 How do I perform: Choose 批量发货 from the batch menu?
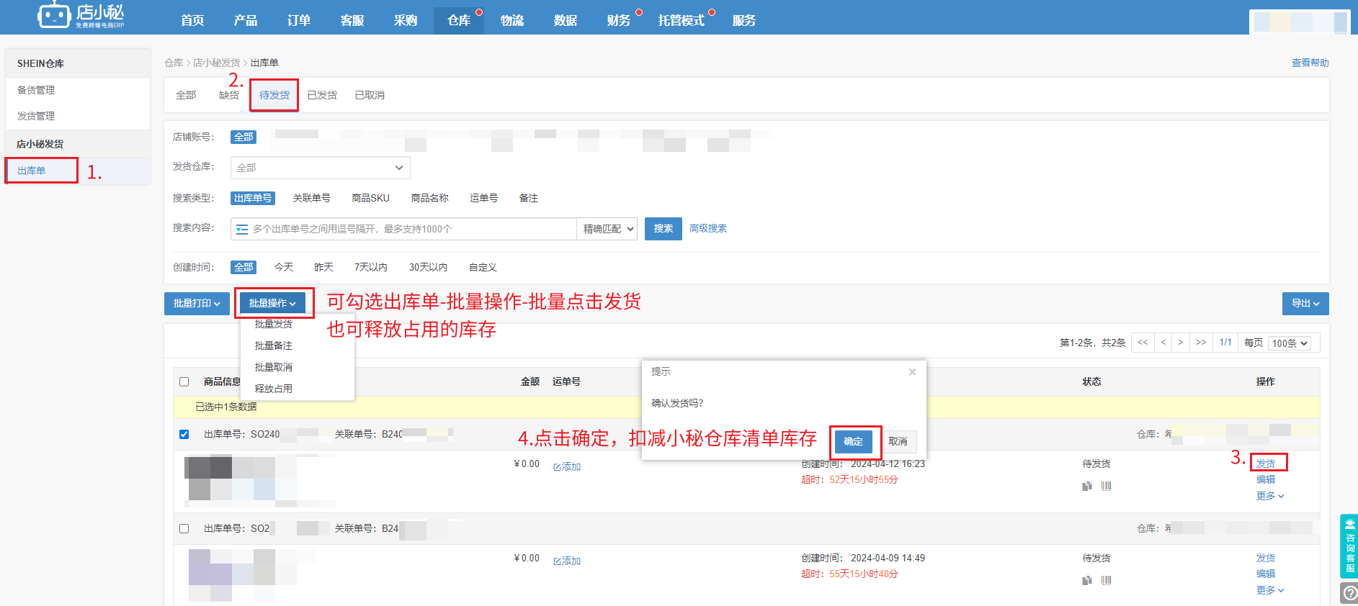(274, 325)
